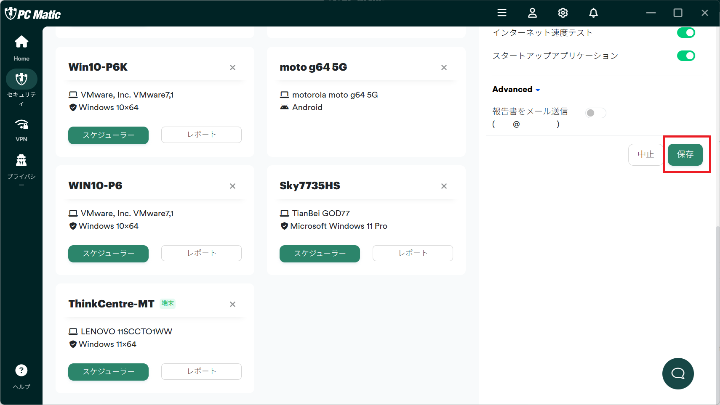Enable 報告書をメール送信 switch

[595, 113]
